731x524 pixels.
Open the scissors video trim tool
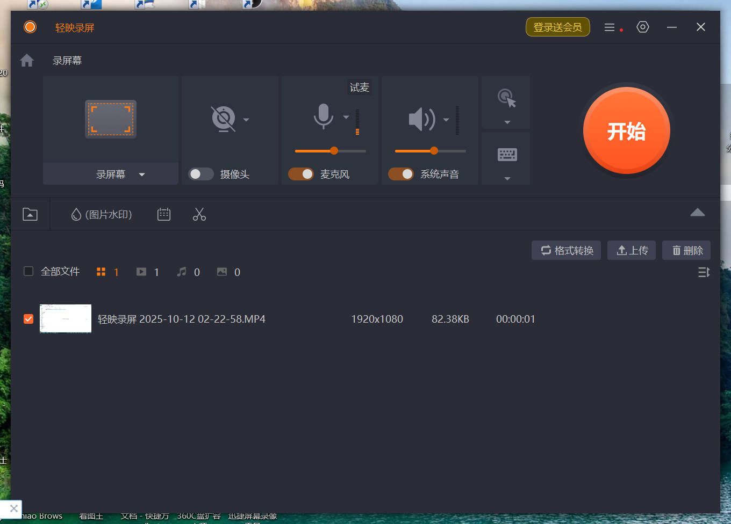pos(199,215)
